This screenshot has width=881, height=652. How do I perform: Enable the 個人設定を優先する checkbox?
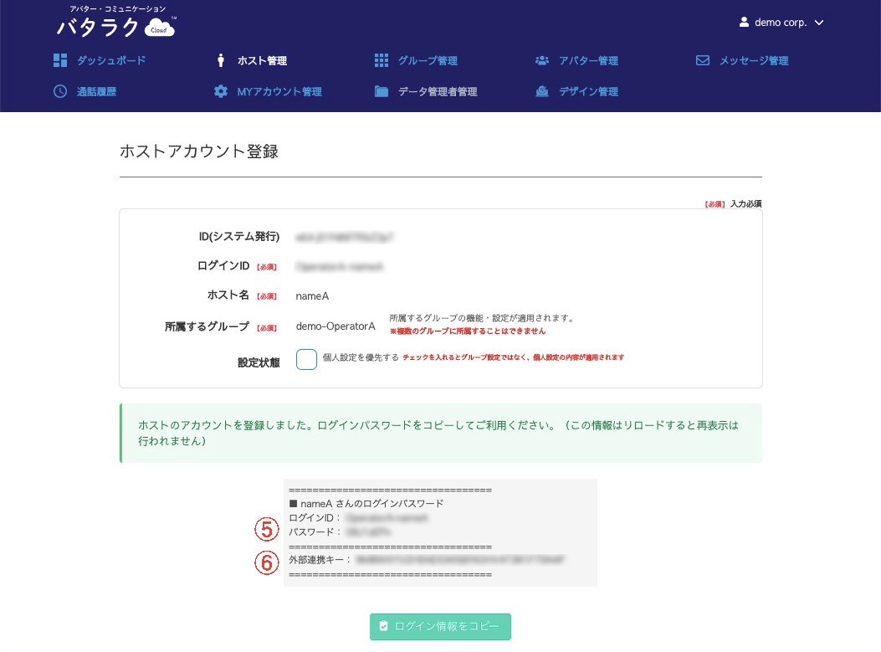[x=306, y=359]
